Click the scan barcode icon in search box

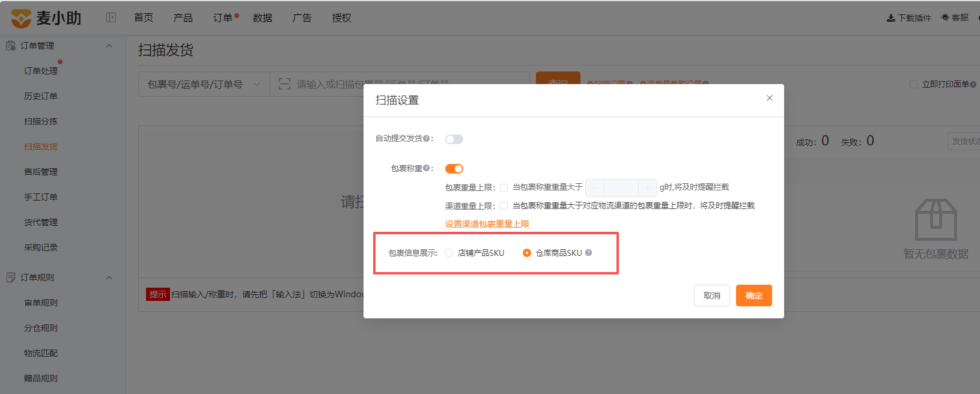point(284,84)
